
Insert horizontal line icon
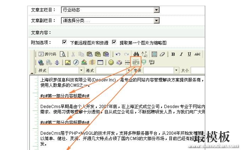click(128, 63)
